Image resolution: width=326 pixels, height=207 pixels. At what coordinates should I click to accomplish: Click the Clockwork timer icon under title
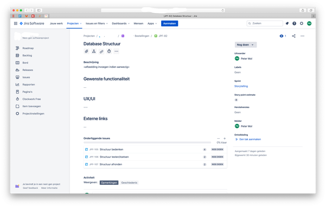click(x=109, y=51)
